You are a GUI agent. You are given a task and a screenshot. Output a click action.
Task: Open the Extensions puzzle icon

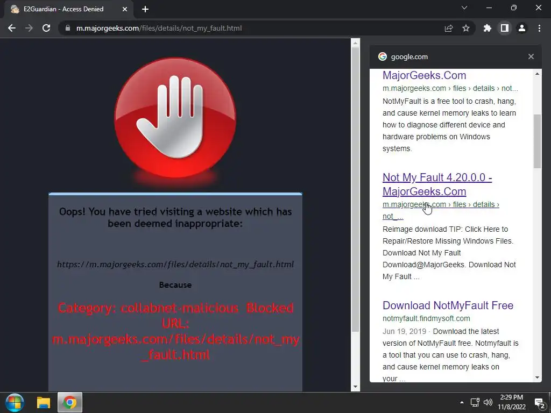488,28
